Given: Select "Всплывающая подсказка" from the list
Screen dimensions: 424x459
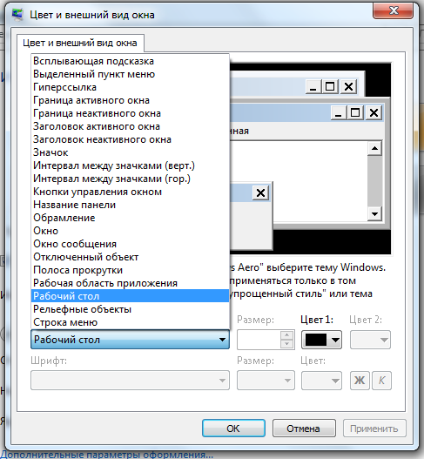Looking at the screenshot, I should pos(130,61).
